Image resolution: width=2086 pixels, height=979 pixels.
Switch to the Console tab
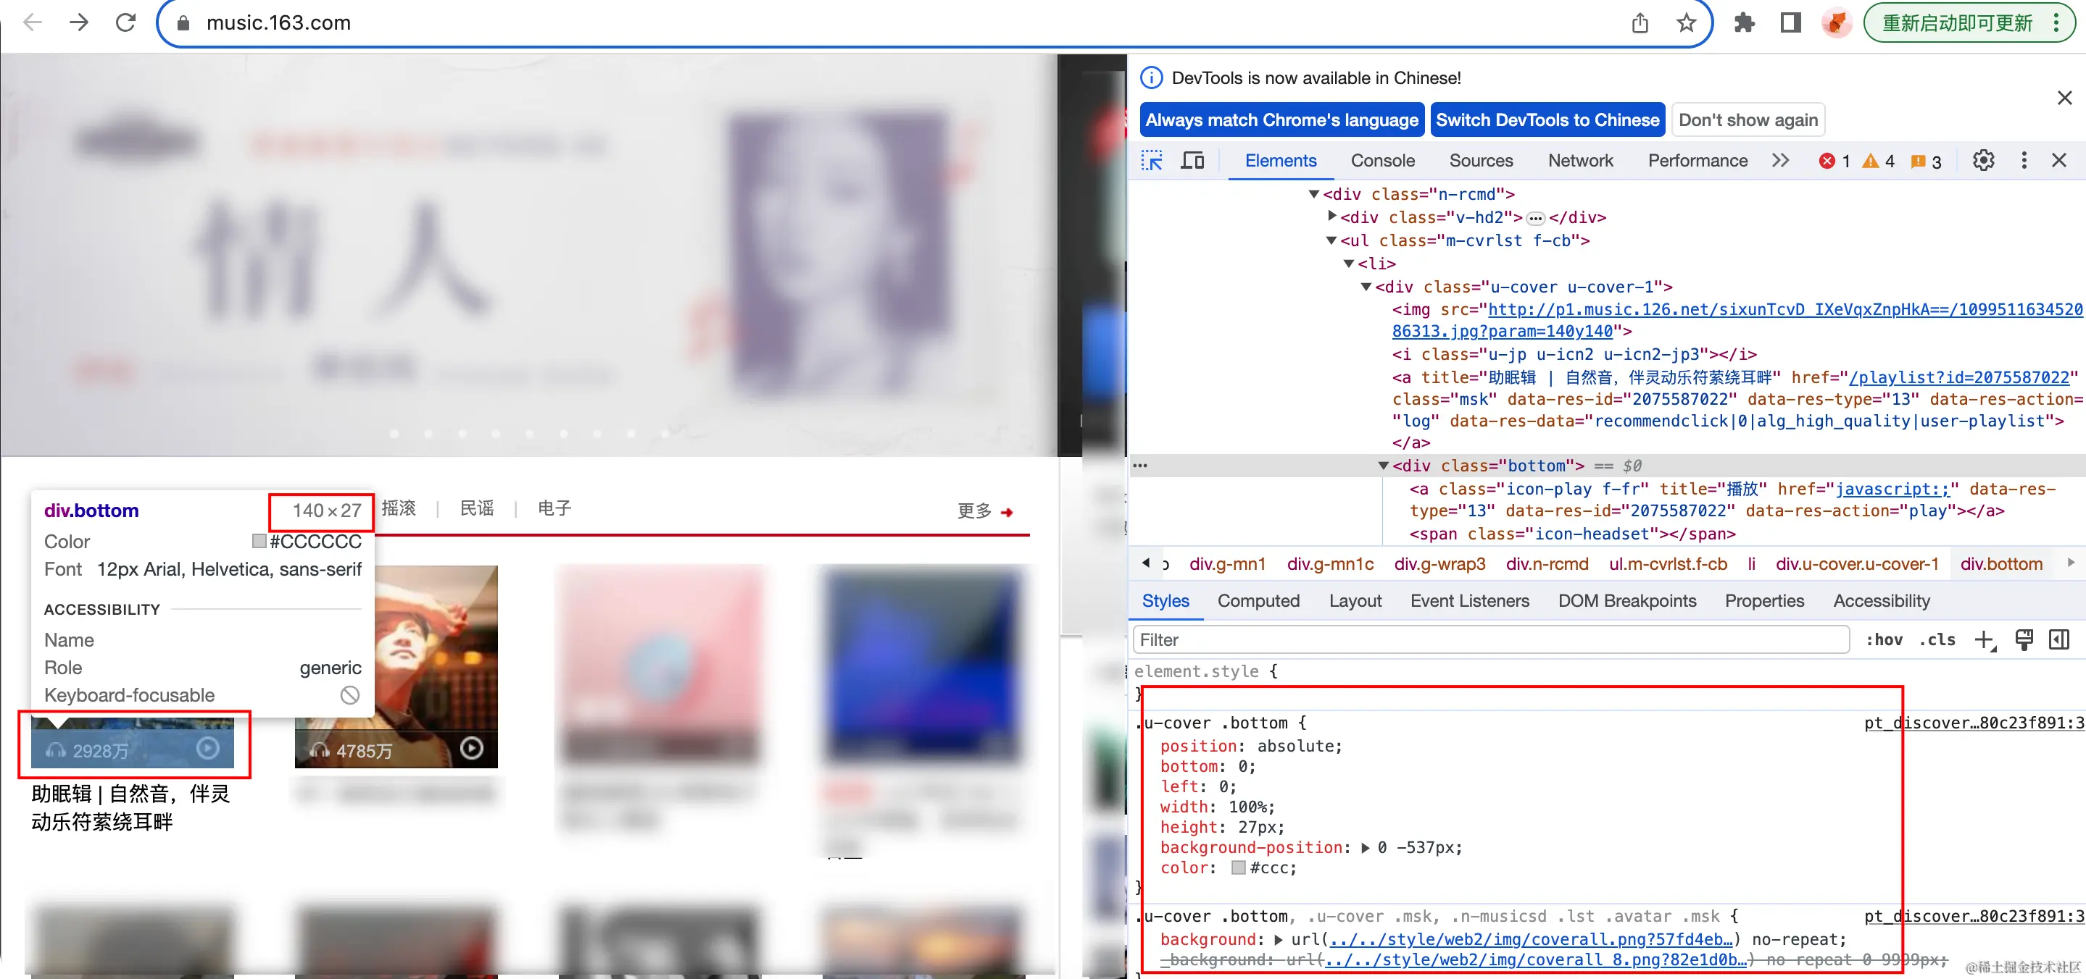point(1382,160)
